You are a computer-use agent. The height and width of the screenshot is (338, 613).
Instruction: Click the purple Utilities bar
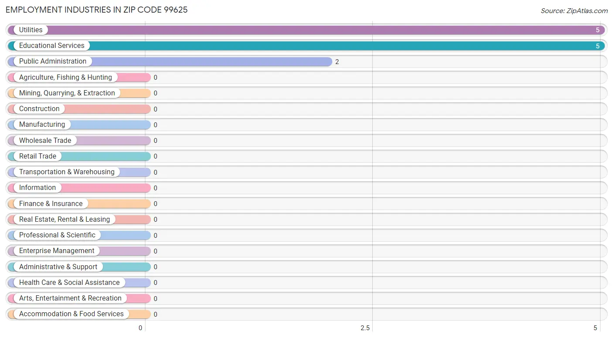[306, 30]
